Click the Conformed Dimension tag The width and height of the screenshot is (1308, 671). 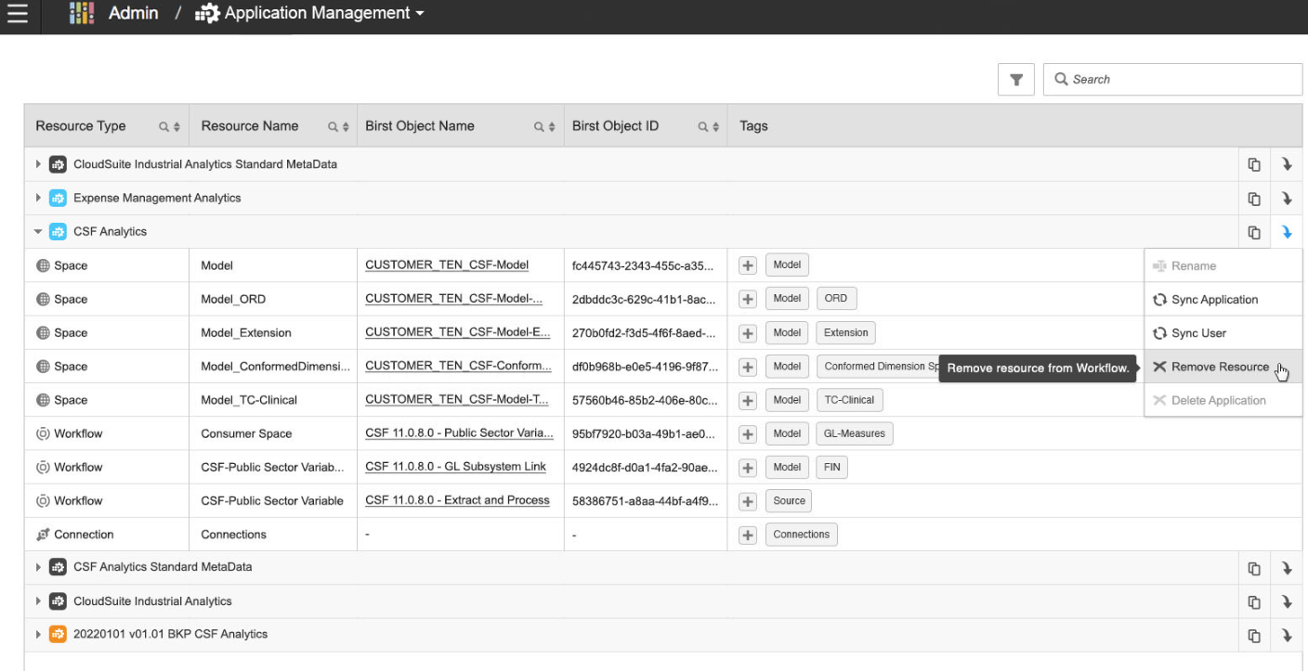878,367
